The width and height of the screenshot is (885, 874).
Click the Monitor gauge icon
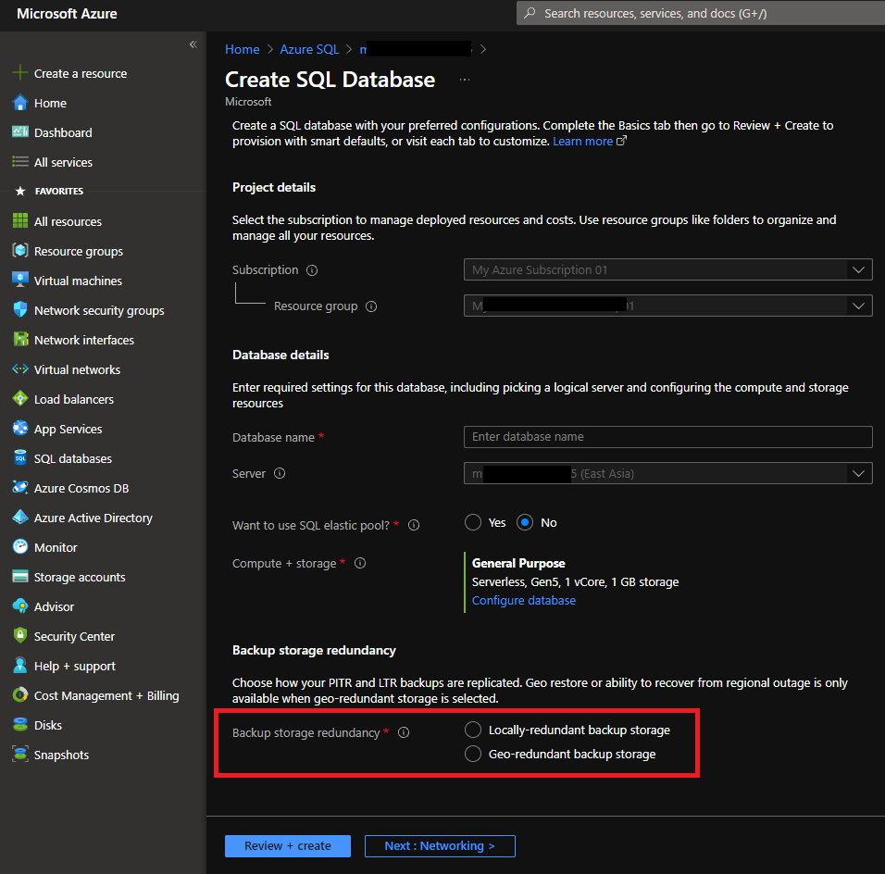(x=20, y=546)
